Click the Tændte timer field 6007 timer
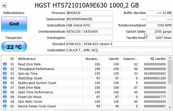Screen dimensions: 173x111 point(159,38)
